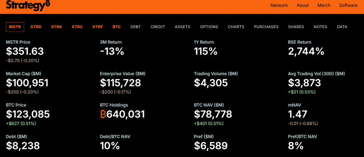Screen dimensions: 364x157
Task: Open the Network link
Action: click(x=279, y=5)
